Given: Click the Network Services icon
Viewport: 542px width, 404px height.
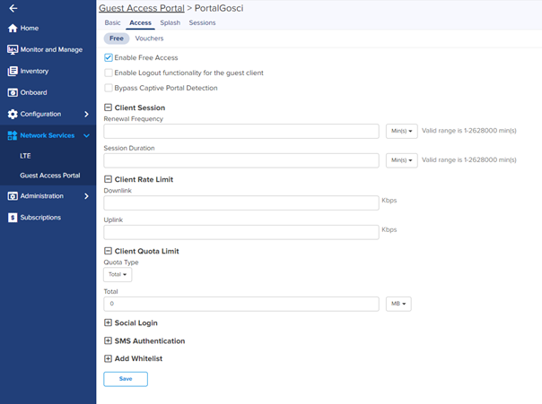Looking at the screenshot, I should (x=13, y=135).
